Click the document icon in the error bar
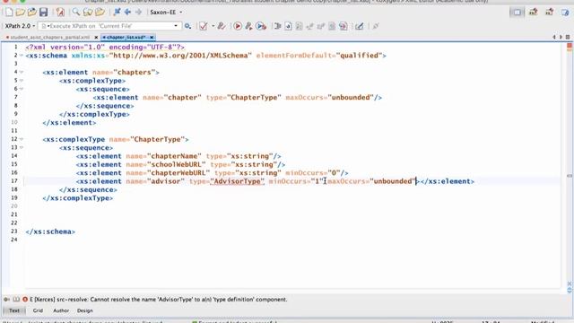The height and width of the screenshot is (323, 574). [x=16, y=300]
